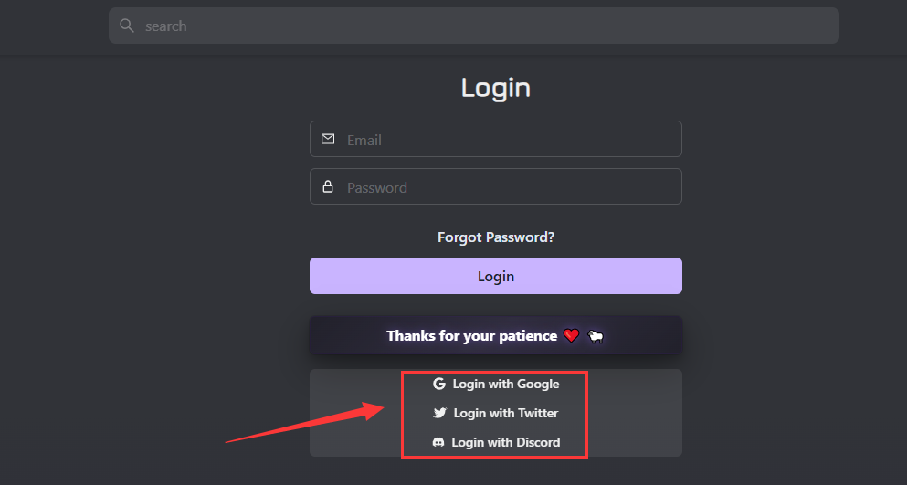Click the padlock icon in Password field
Screen dimensions: 907x485
328,186
